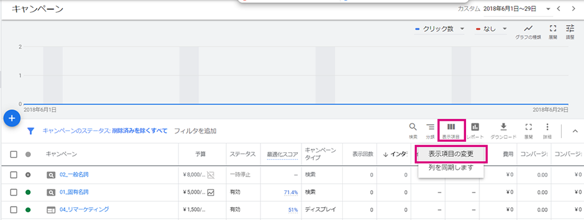This screenshot has height=220, width=584.
Task: Click ディスプレイ campaign type cell
Action: [320, 210]
